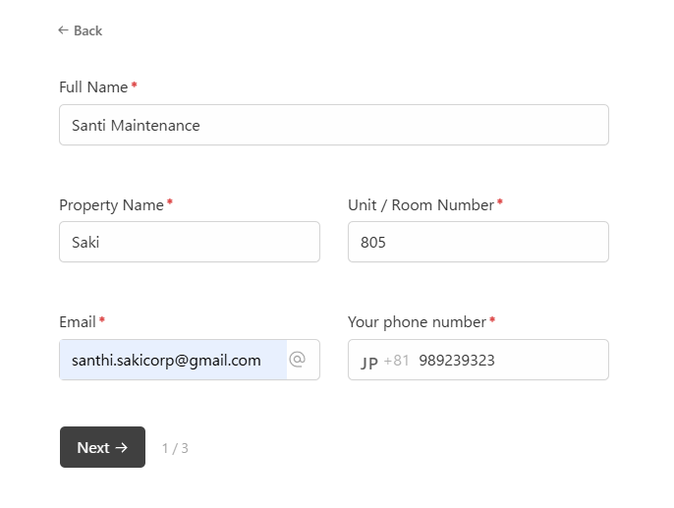Click the @ icon in Email field
Image resolution: width=674 pixels, height=508 pixels.
[298, 360]
